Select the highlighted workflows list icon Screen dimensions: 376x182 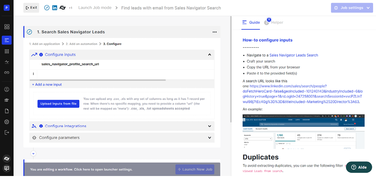pos(7,40)
